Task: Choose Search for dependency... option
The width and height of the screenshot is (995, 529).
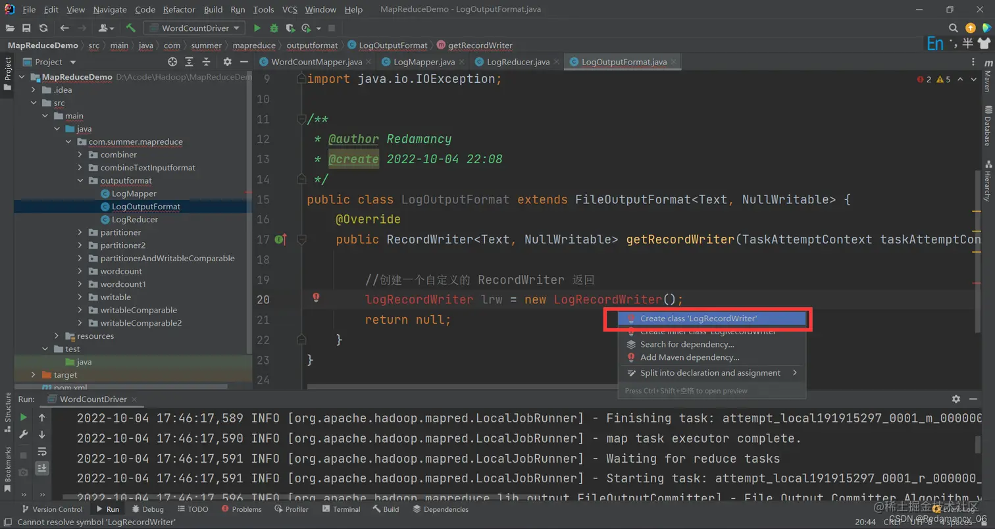Action: [711, 344]
